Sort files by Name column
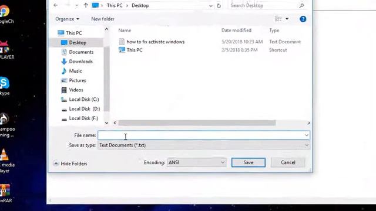The height and width of the screenshot is (211, 376). pyautogui.click(x=125, y=30)
